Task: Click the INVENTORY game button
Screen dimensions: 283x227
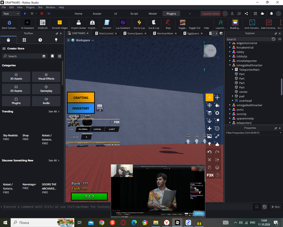Action: click(81, 108)
